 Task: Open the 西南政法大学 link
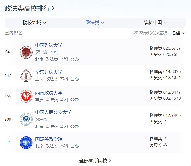pyautogui.click(x=49, y=93)
